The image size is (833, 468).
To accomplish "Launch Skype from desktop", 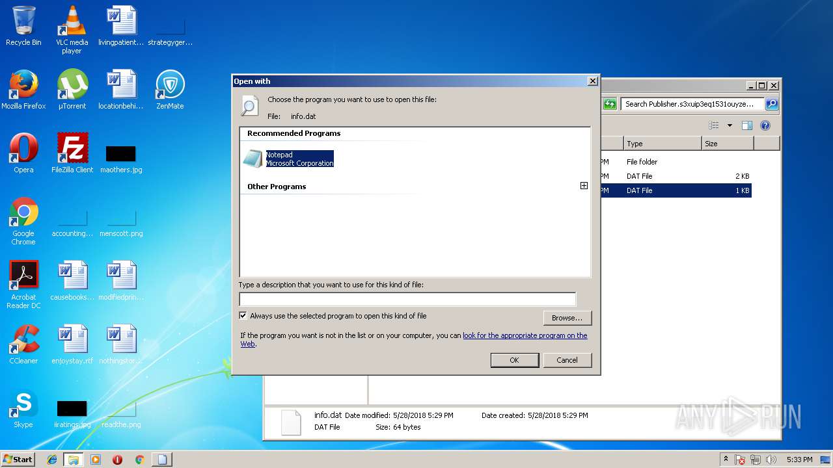I will click(23, 408).
